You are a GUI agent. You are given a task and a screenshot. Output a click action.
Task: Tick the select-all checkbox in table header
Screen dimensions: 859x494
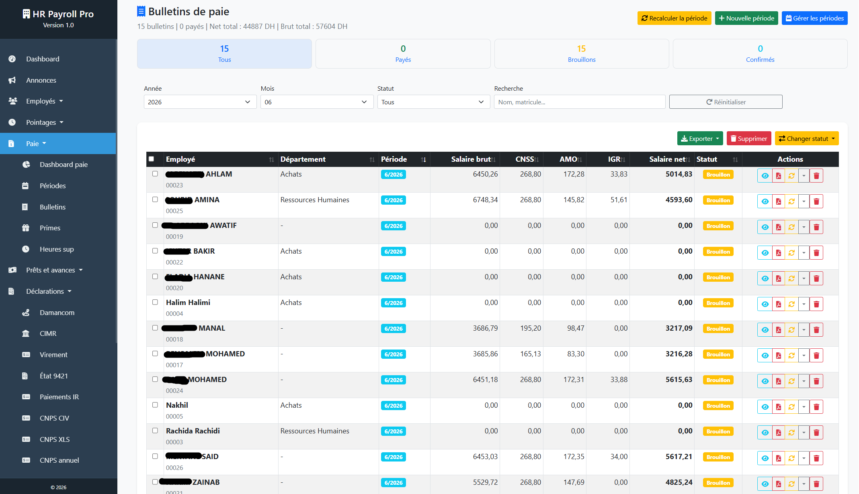pyautogui.click(x=152, y=159)
